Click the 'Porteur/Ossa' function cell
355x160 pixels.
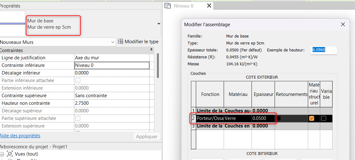(x=210, y=118)
